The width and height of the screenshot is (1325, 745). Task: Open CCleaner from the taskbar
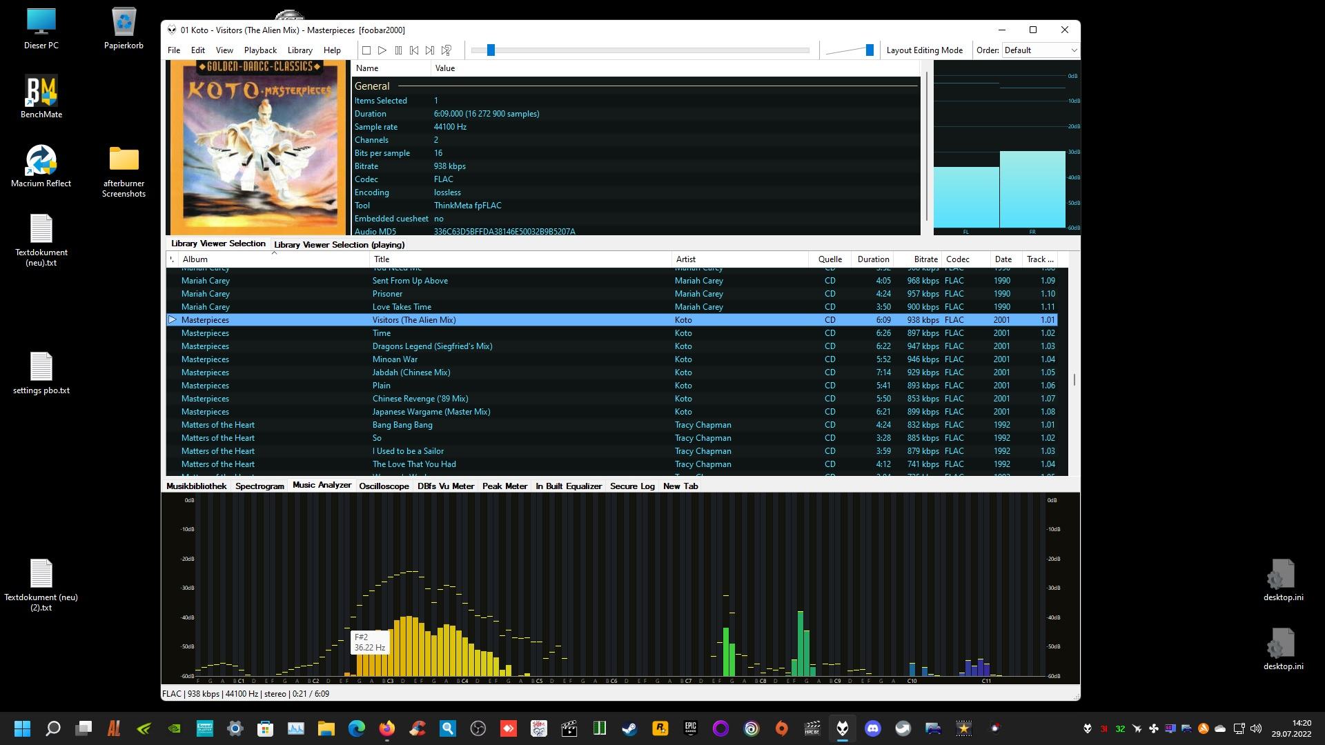tap(418, 728)
